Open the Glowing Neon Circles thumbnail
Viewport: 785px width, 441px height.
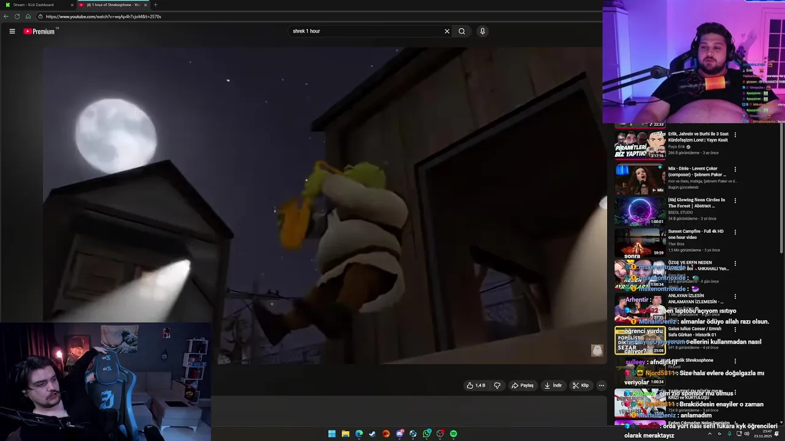640,211
